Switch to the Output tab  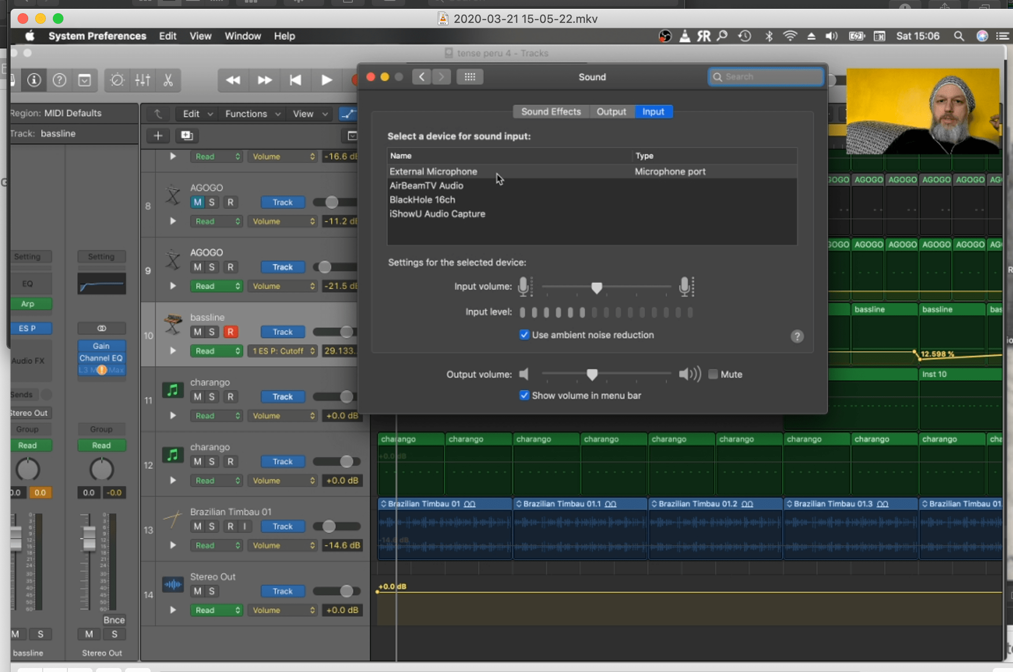(x=611, y=111)
